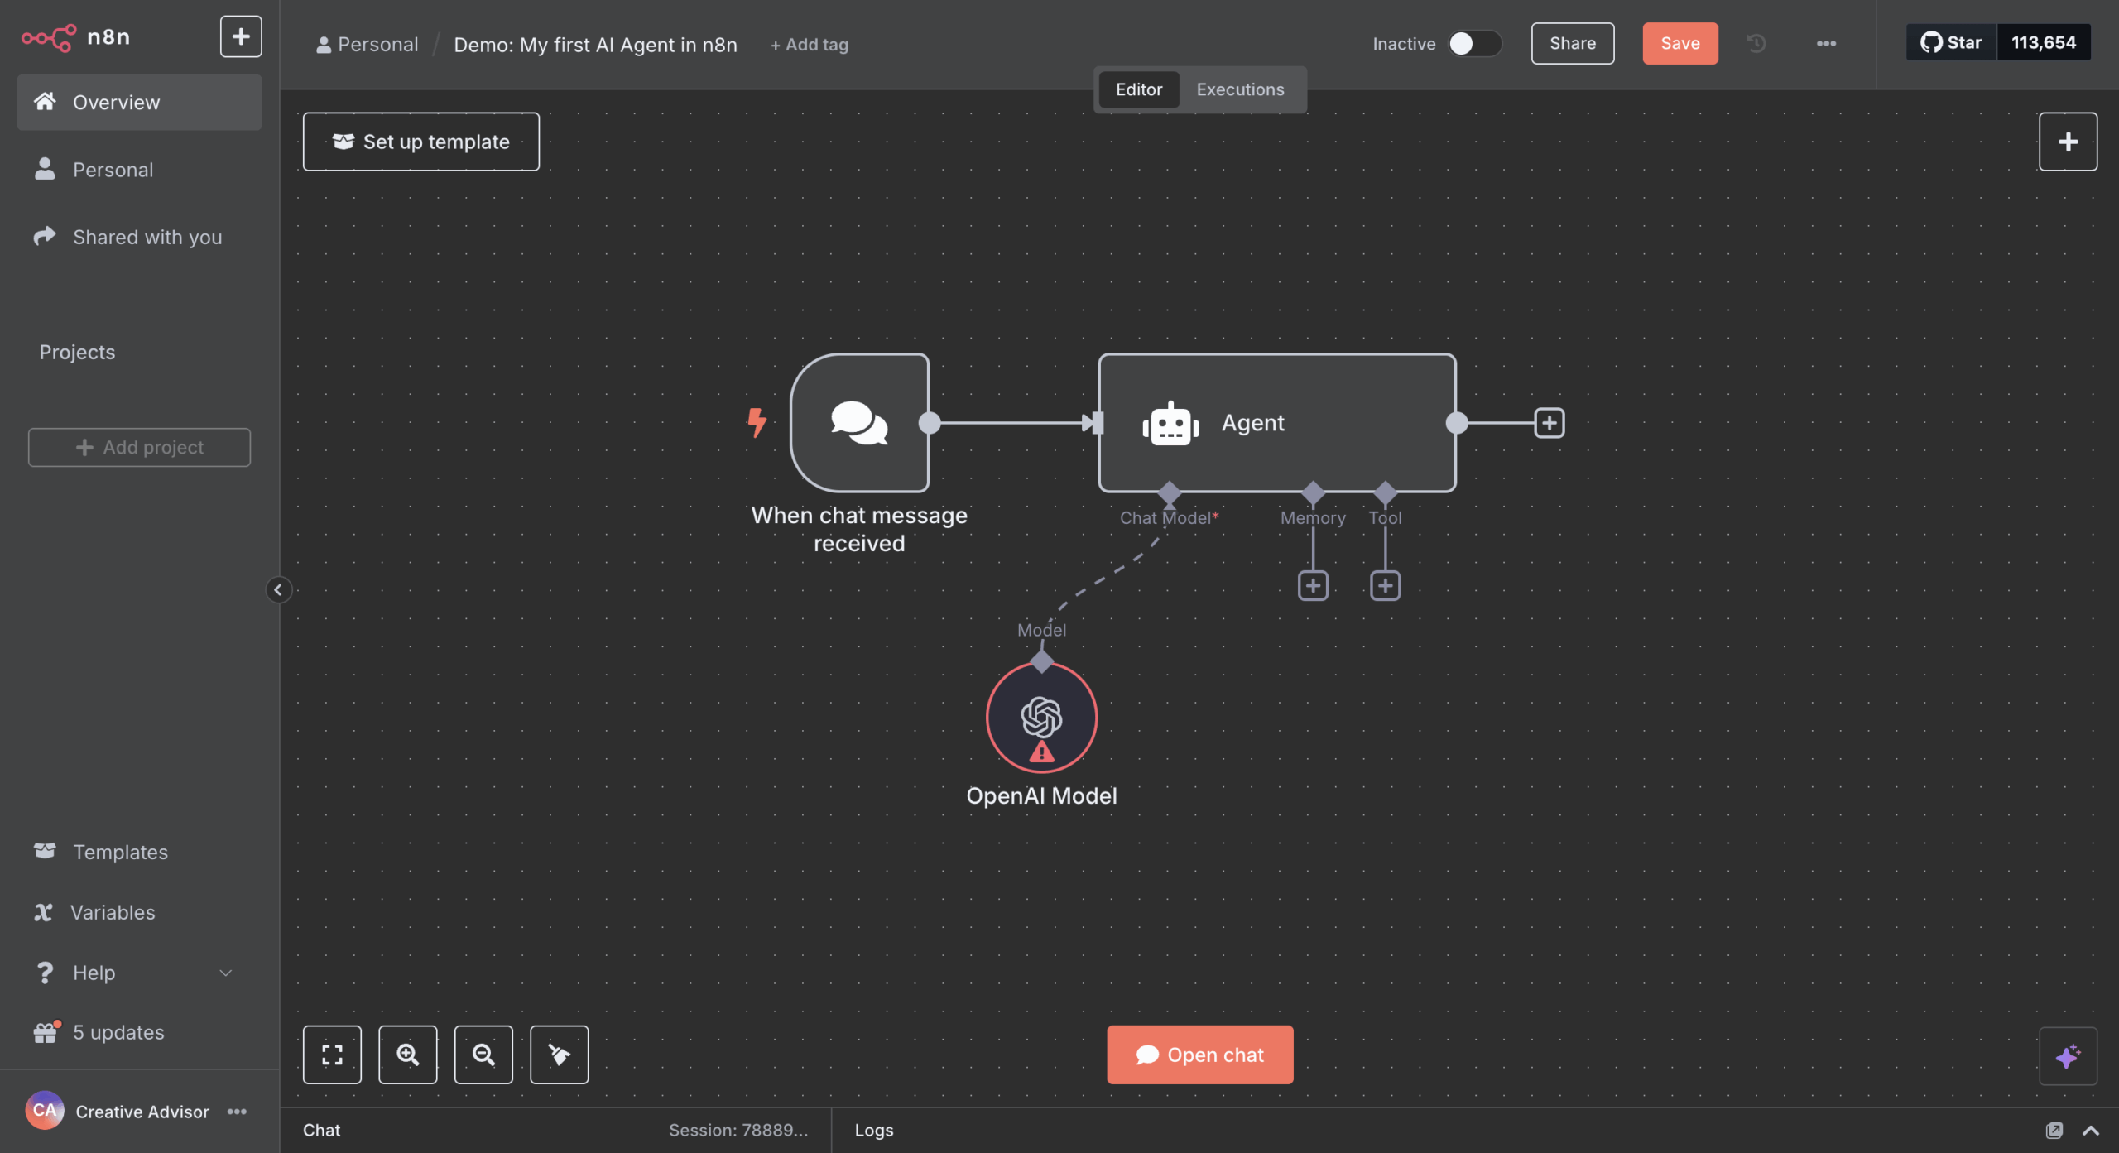Screen dimensions: 2119x1153
Task: Click the Personal breadcrumb in the header
Action: [x=368, y=44]
